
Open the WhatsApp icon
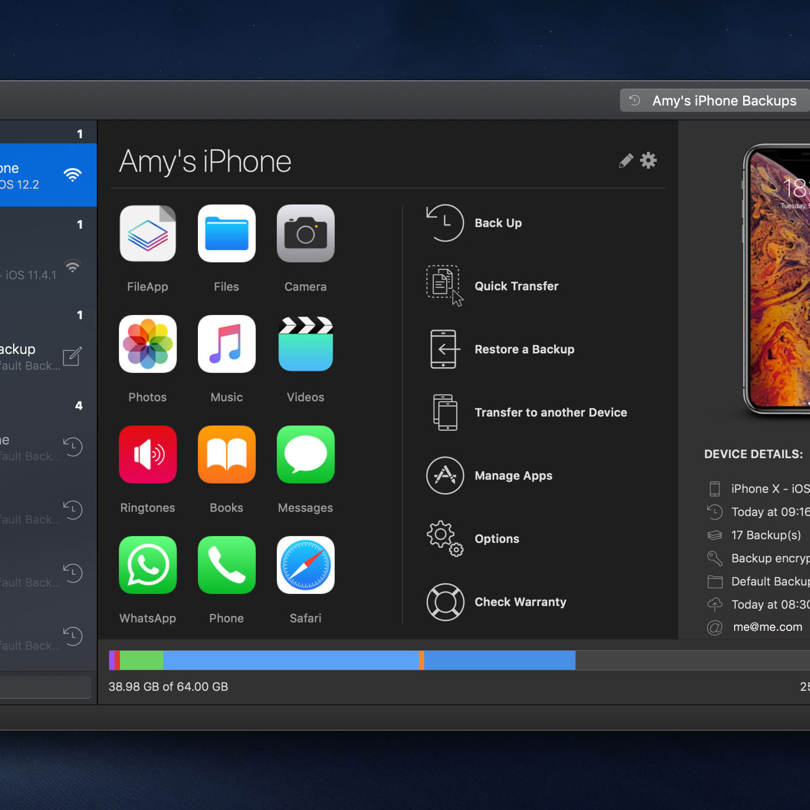(x=147, y=564)
